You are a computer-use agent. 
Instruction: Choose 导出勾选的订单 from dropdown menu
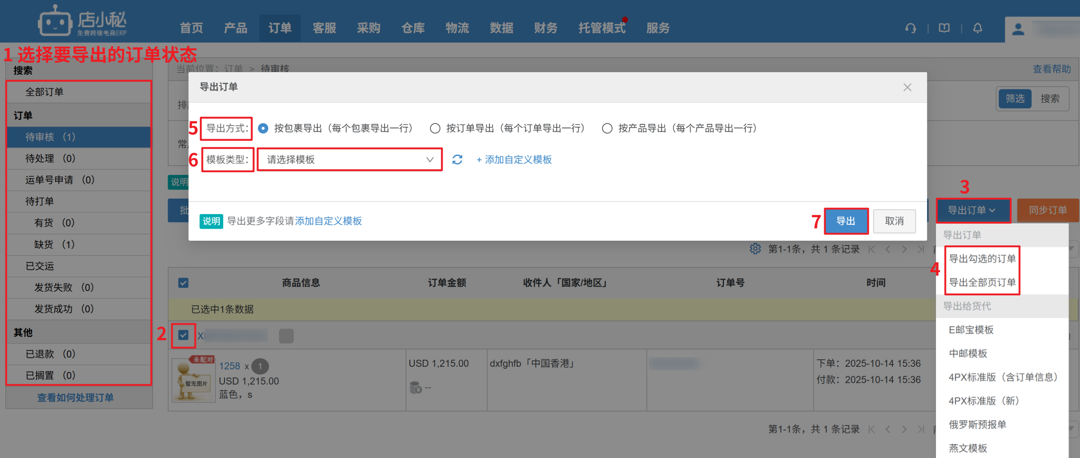pyautogui.click(x=982, y=259)
